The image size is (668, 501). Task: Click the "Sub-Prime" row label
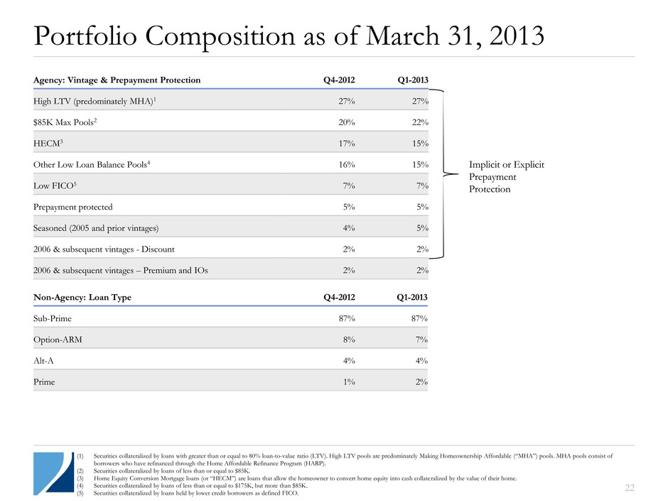tap(52, 320)
